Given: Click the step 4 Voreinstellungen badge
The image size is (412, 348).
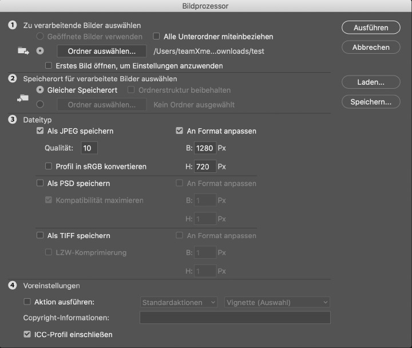Looking at the screenshot, I should [x=13, y=286].
